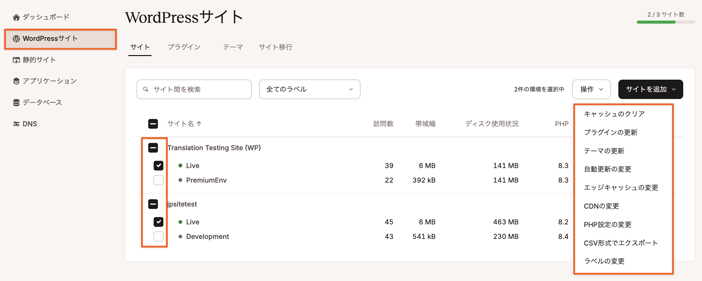Image resolution: width=702 pixels, height=281 pixels.
Task: Click the WordPressサイト page heading
Action: click(x=184, y=17)
